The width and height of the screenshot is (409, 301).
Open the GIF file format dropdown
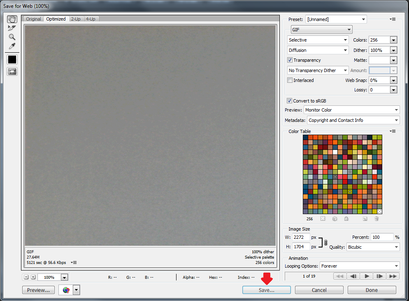click(322, 30)
